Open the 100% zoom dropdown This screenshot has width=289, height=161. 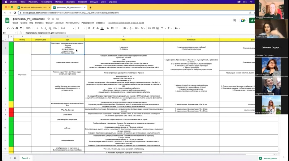point(29,28)
